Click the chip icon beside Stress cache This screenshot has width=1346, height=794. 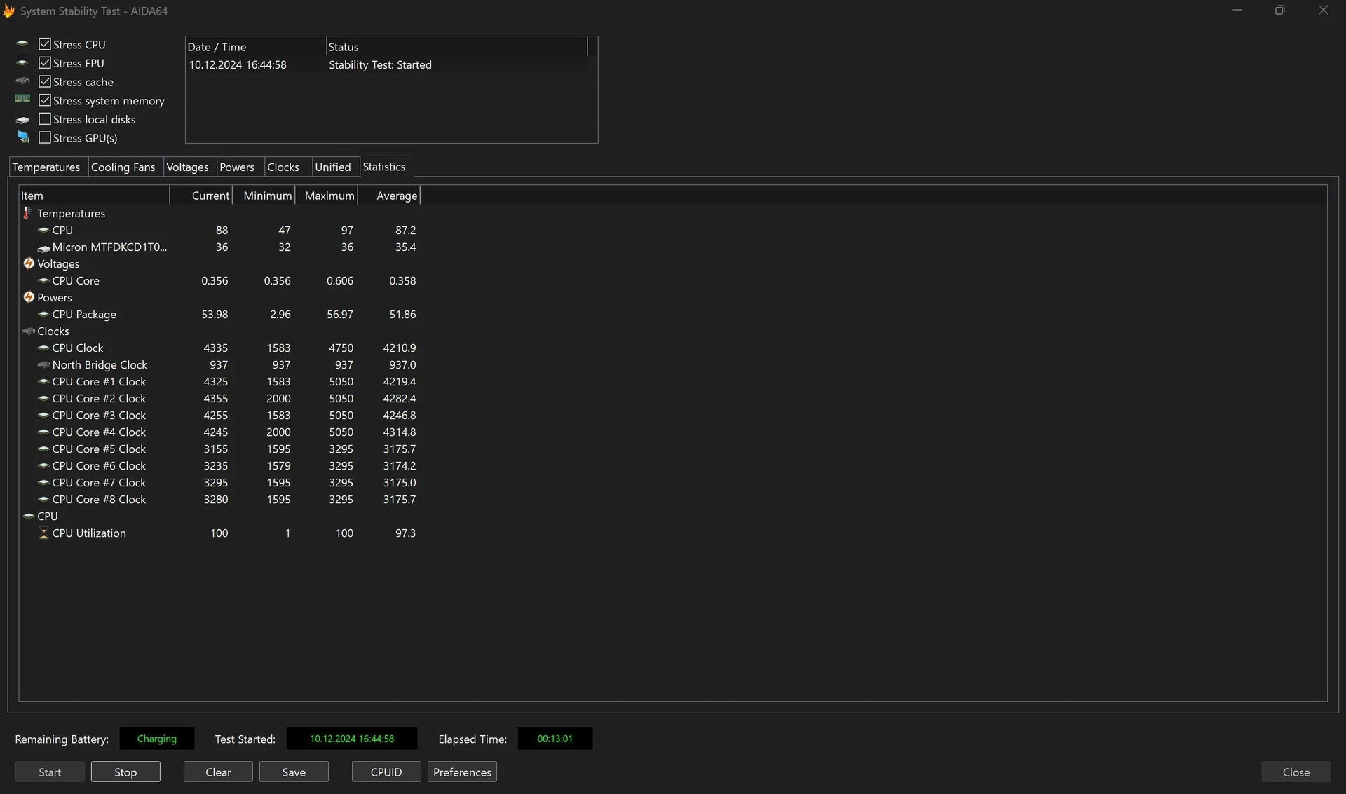(22, 81)
